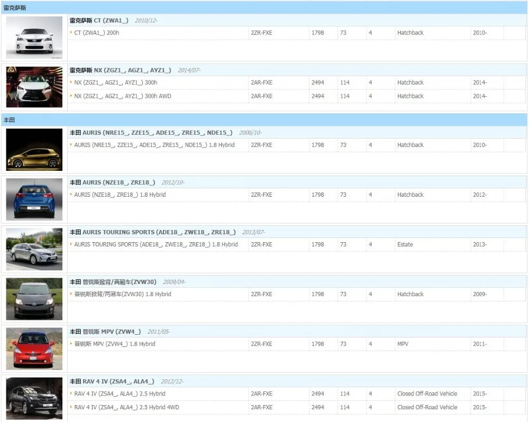
Task: Open model heading 丰田 AURIS TOURING SPORTS
Action: 152,232
